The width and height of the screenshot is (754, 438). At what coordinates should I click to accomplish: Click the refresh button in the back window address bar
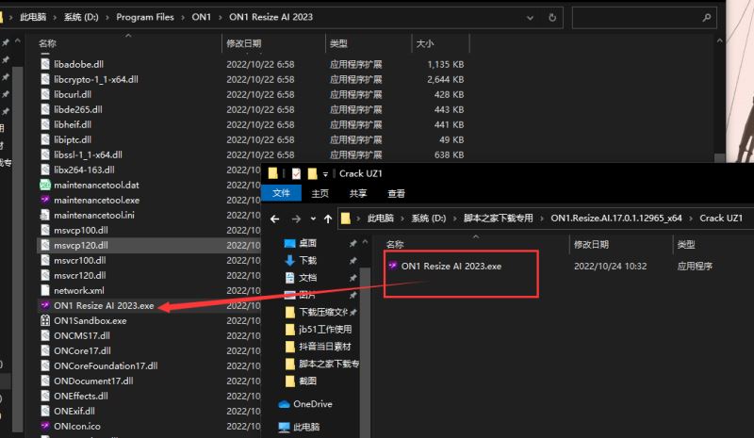pyautogui.click(x=552, y=17)
